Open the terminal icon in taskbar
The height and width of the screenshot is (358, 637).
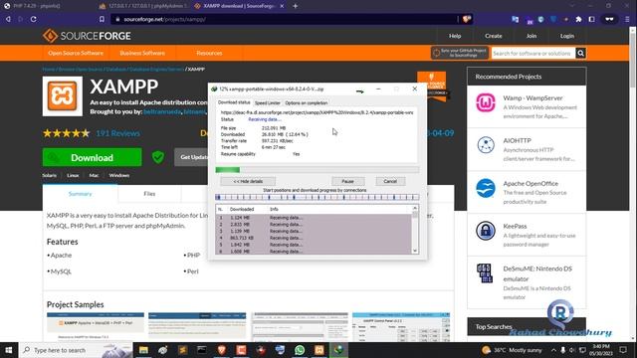(202, 350)
